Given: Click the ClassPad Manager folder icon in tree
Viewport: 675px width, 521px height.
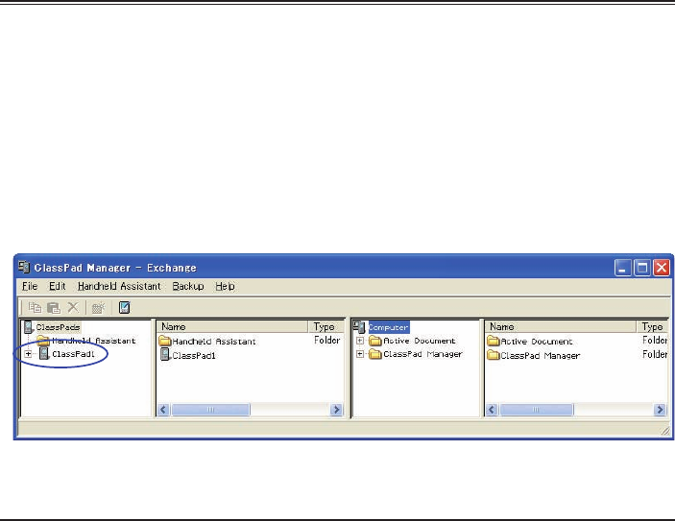Looking at the screenshot, I should 375,354.
